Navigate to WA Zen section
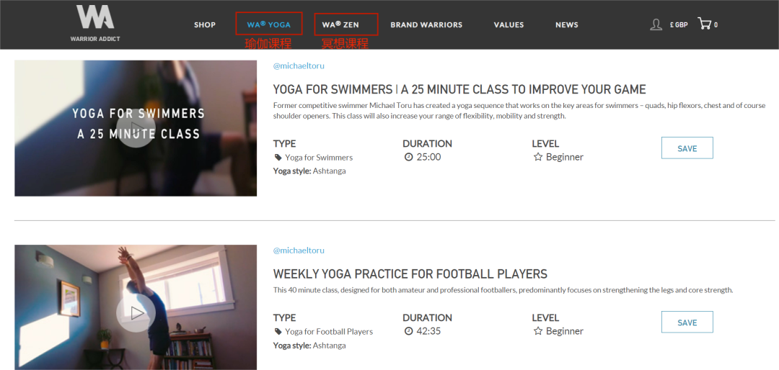The width and height of the screenshot is (779, 370). point(341,24)
